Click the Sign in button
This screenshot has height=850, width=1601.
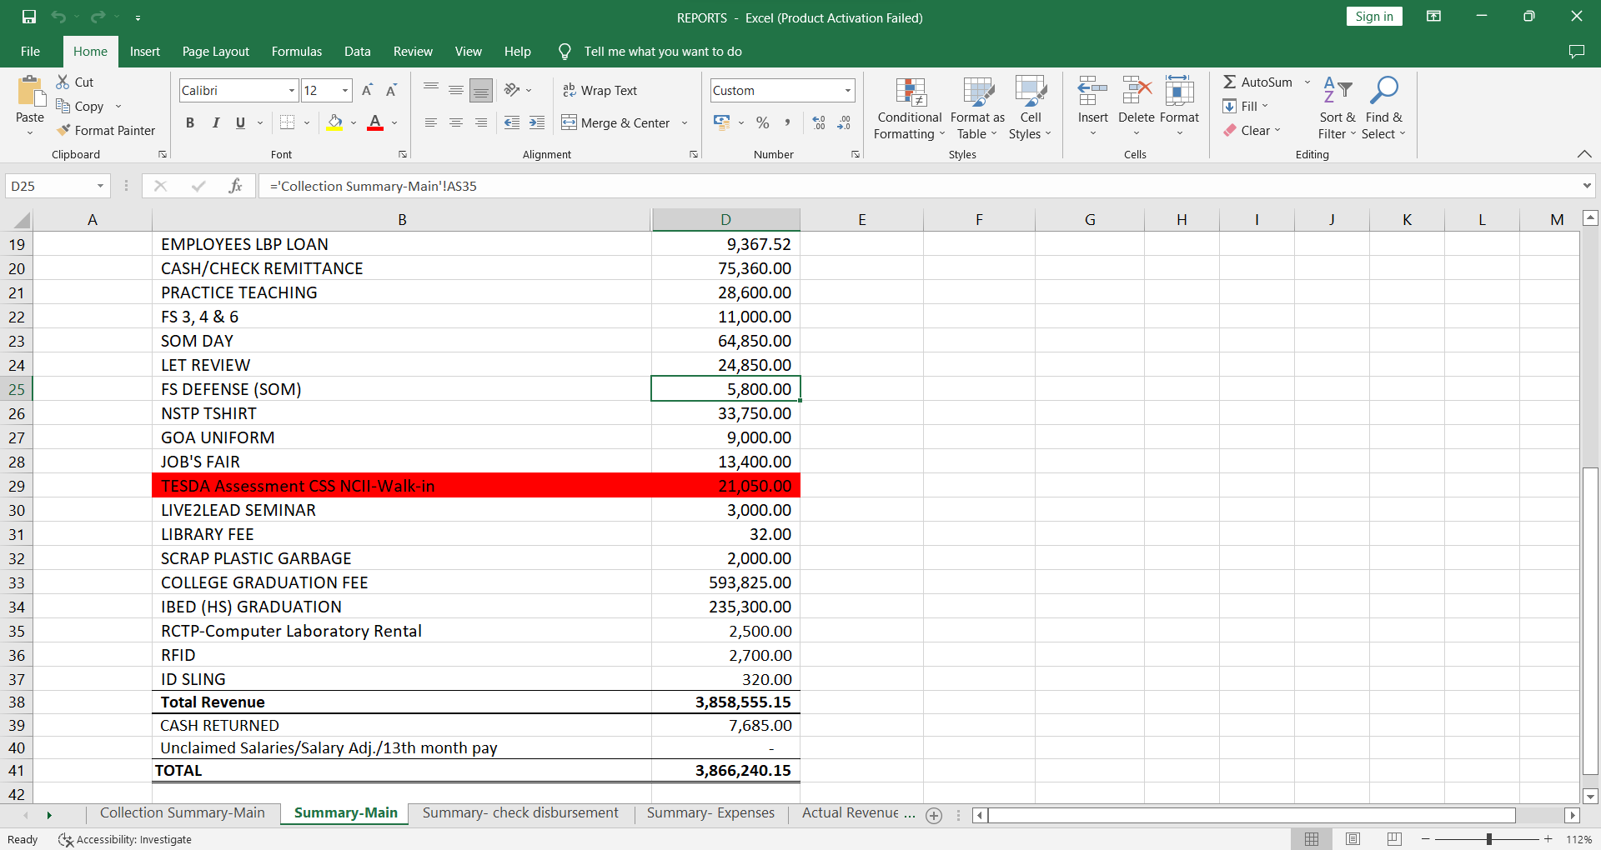pos(1374,17)
